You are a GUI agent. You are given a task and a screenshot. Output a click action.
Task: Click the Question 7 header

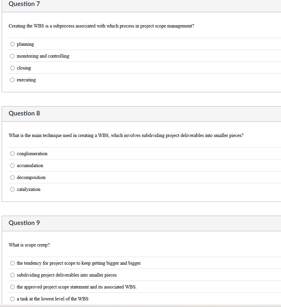[x=24, y=4]
